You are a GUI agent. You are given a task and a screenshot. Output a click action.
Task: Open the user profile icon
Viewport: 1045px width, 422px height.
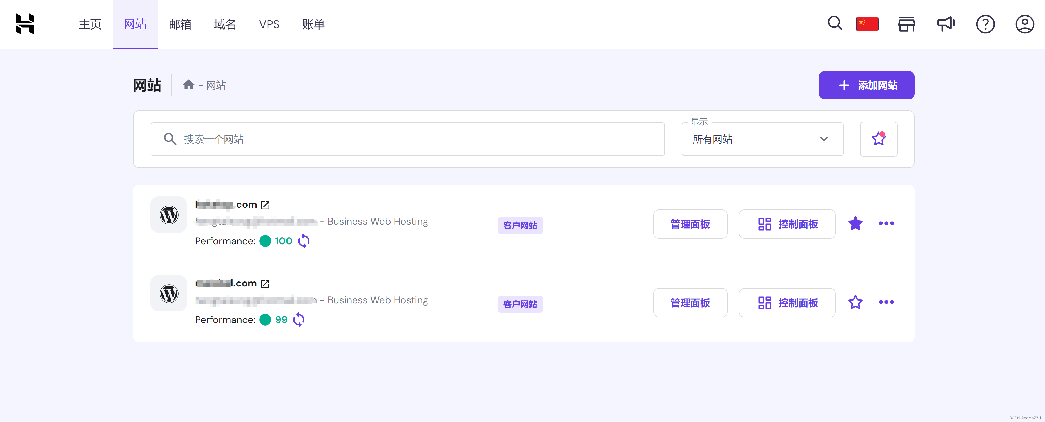pyautogui.click(x=1024, y=24)
